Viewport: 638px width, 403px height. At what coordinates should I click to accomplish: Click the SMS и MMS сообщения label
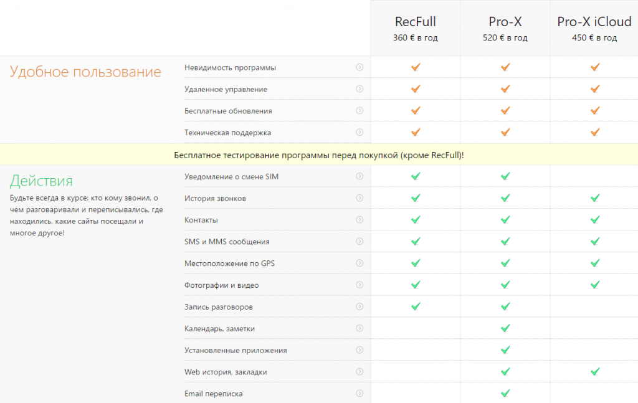coord(227,242)
